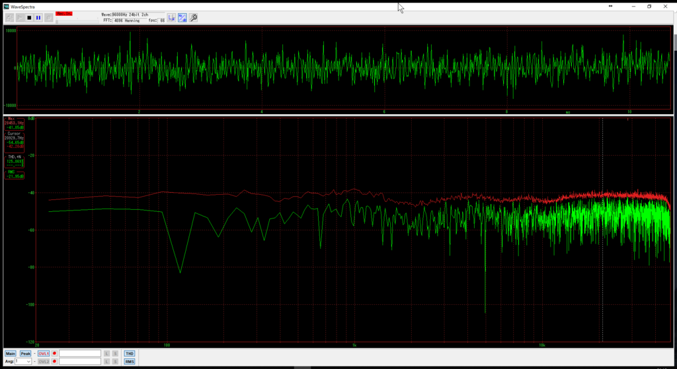
Task: Click the play button
Action: (20, 18)
